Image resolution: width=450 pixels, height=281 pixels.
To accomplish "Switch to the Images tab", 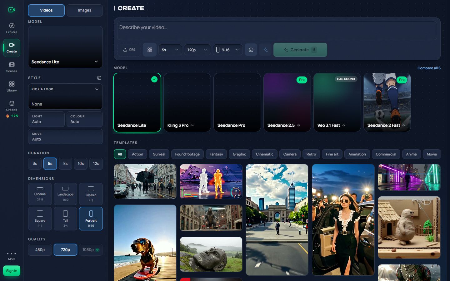I will pyautogui.click(x=84, y=10).
